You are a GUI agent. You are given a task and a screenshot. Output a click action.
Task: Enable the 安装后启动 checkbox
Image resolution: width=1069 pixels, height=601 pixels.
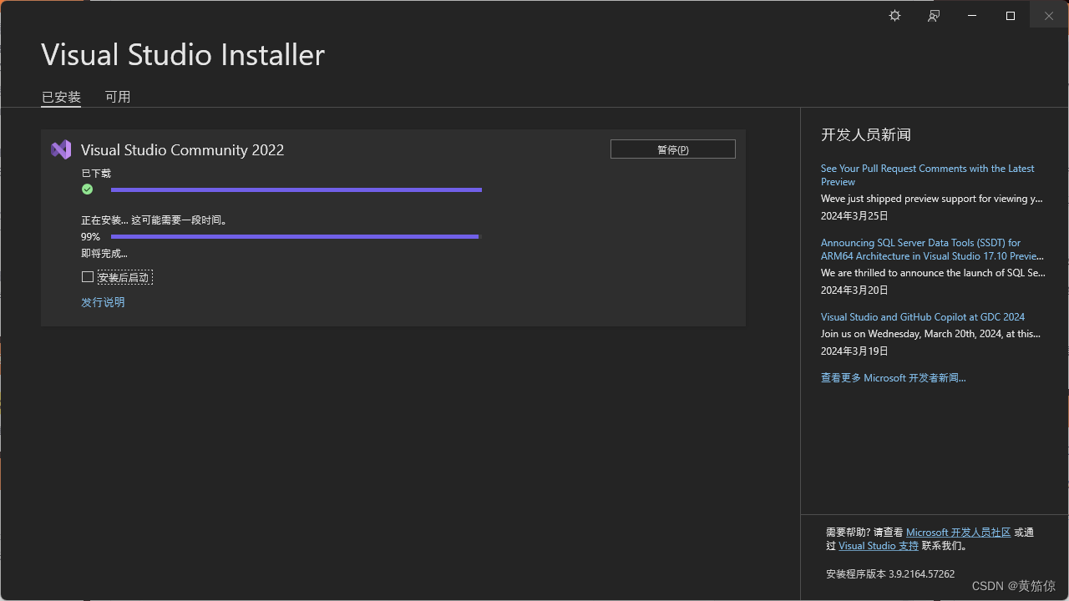click(x=88, y=277)
